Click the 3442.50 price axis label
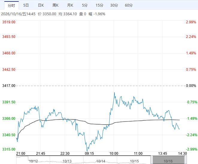The image size is (198, 164). pos(9,69)
